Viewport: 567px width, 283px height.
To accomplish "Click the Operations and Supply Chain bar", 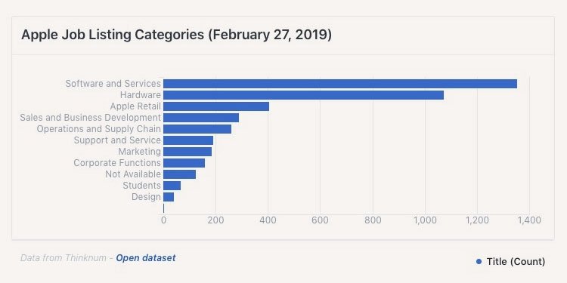I will click(197, 129).
